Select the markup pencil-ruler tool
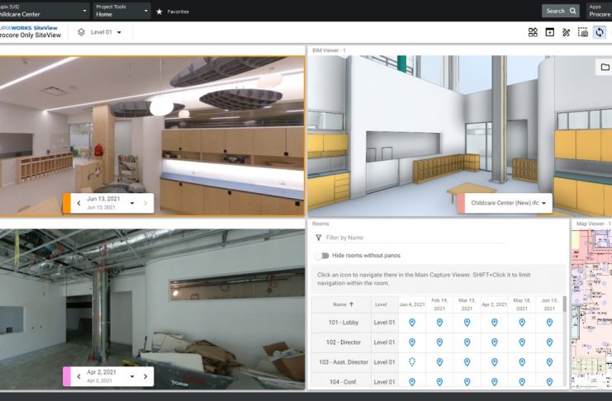 point(566,32)
